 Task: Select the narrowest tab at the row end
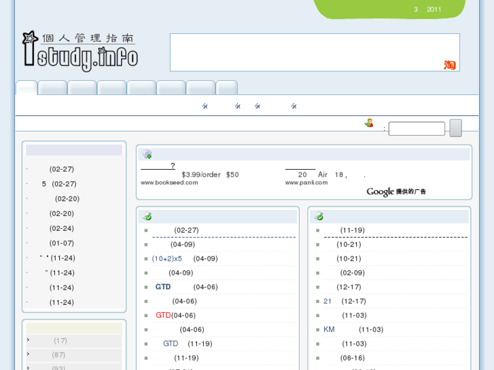pyautogui.click(x=226, y=88)
